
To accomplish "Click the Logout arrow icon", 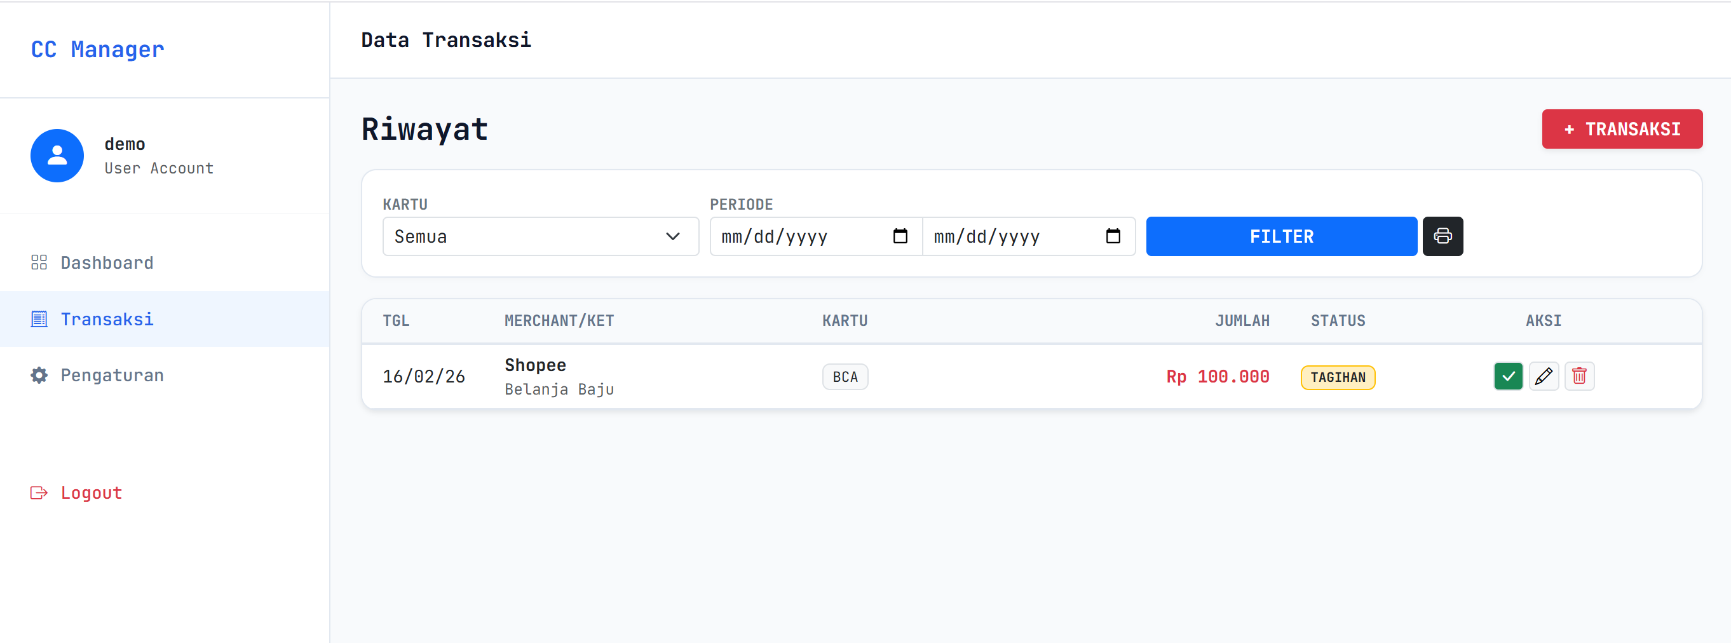I will point(39,492).
